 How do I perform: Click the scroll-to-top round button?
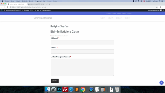(161, 83)
